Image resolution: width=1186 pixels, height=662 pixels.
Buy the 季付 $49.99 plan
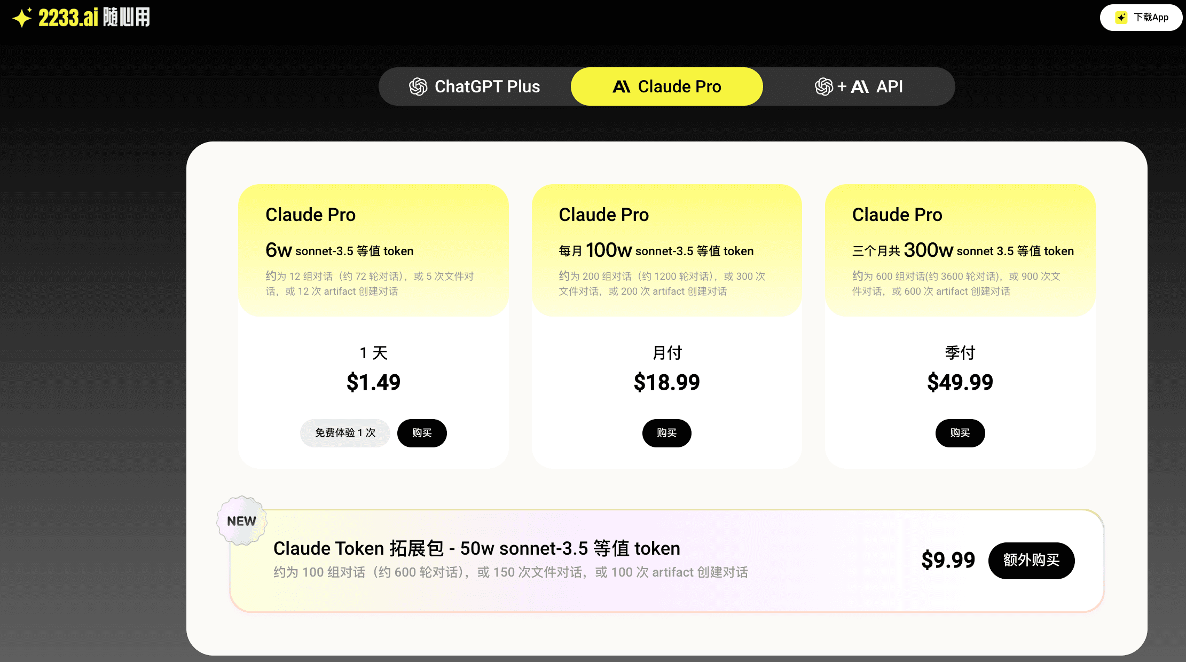[960, 433]
